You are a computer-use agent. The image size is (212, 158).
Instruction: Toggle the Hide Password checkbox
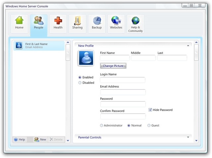[x=150, y=110]
